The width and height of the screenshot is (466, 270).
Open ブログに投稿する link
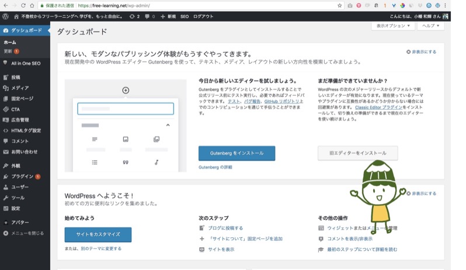pos(225,228)
